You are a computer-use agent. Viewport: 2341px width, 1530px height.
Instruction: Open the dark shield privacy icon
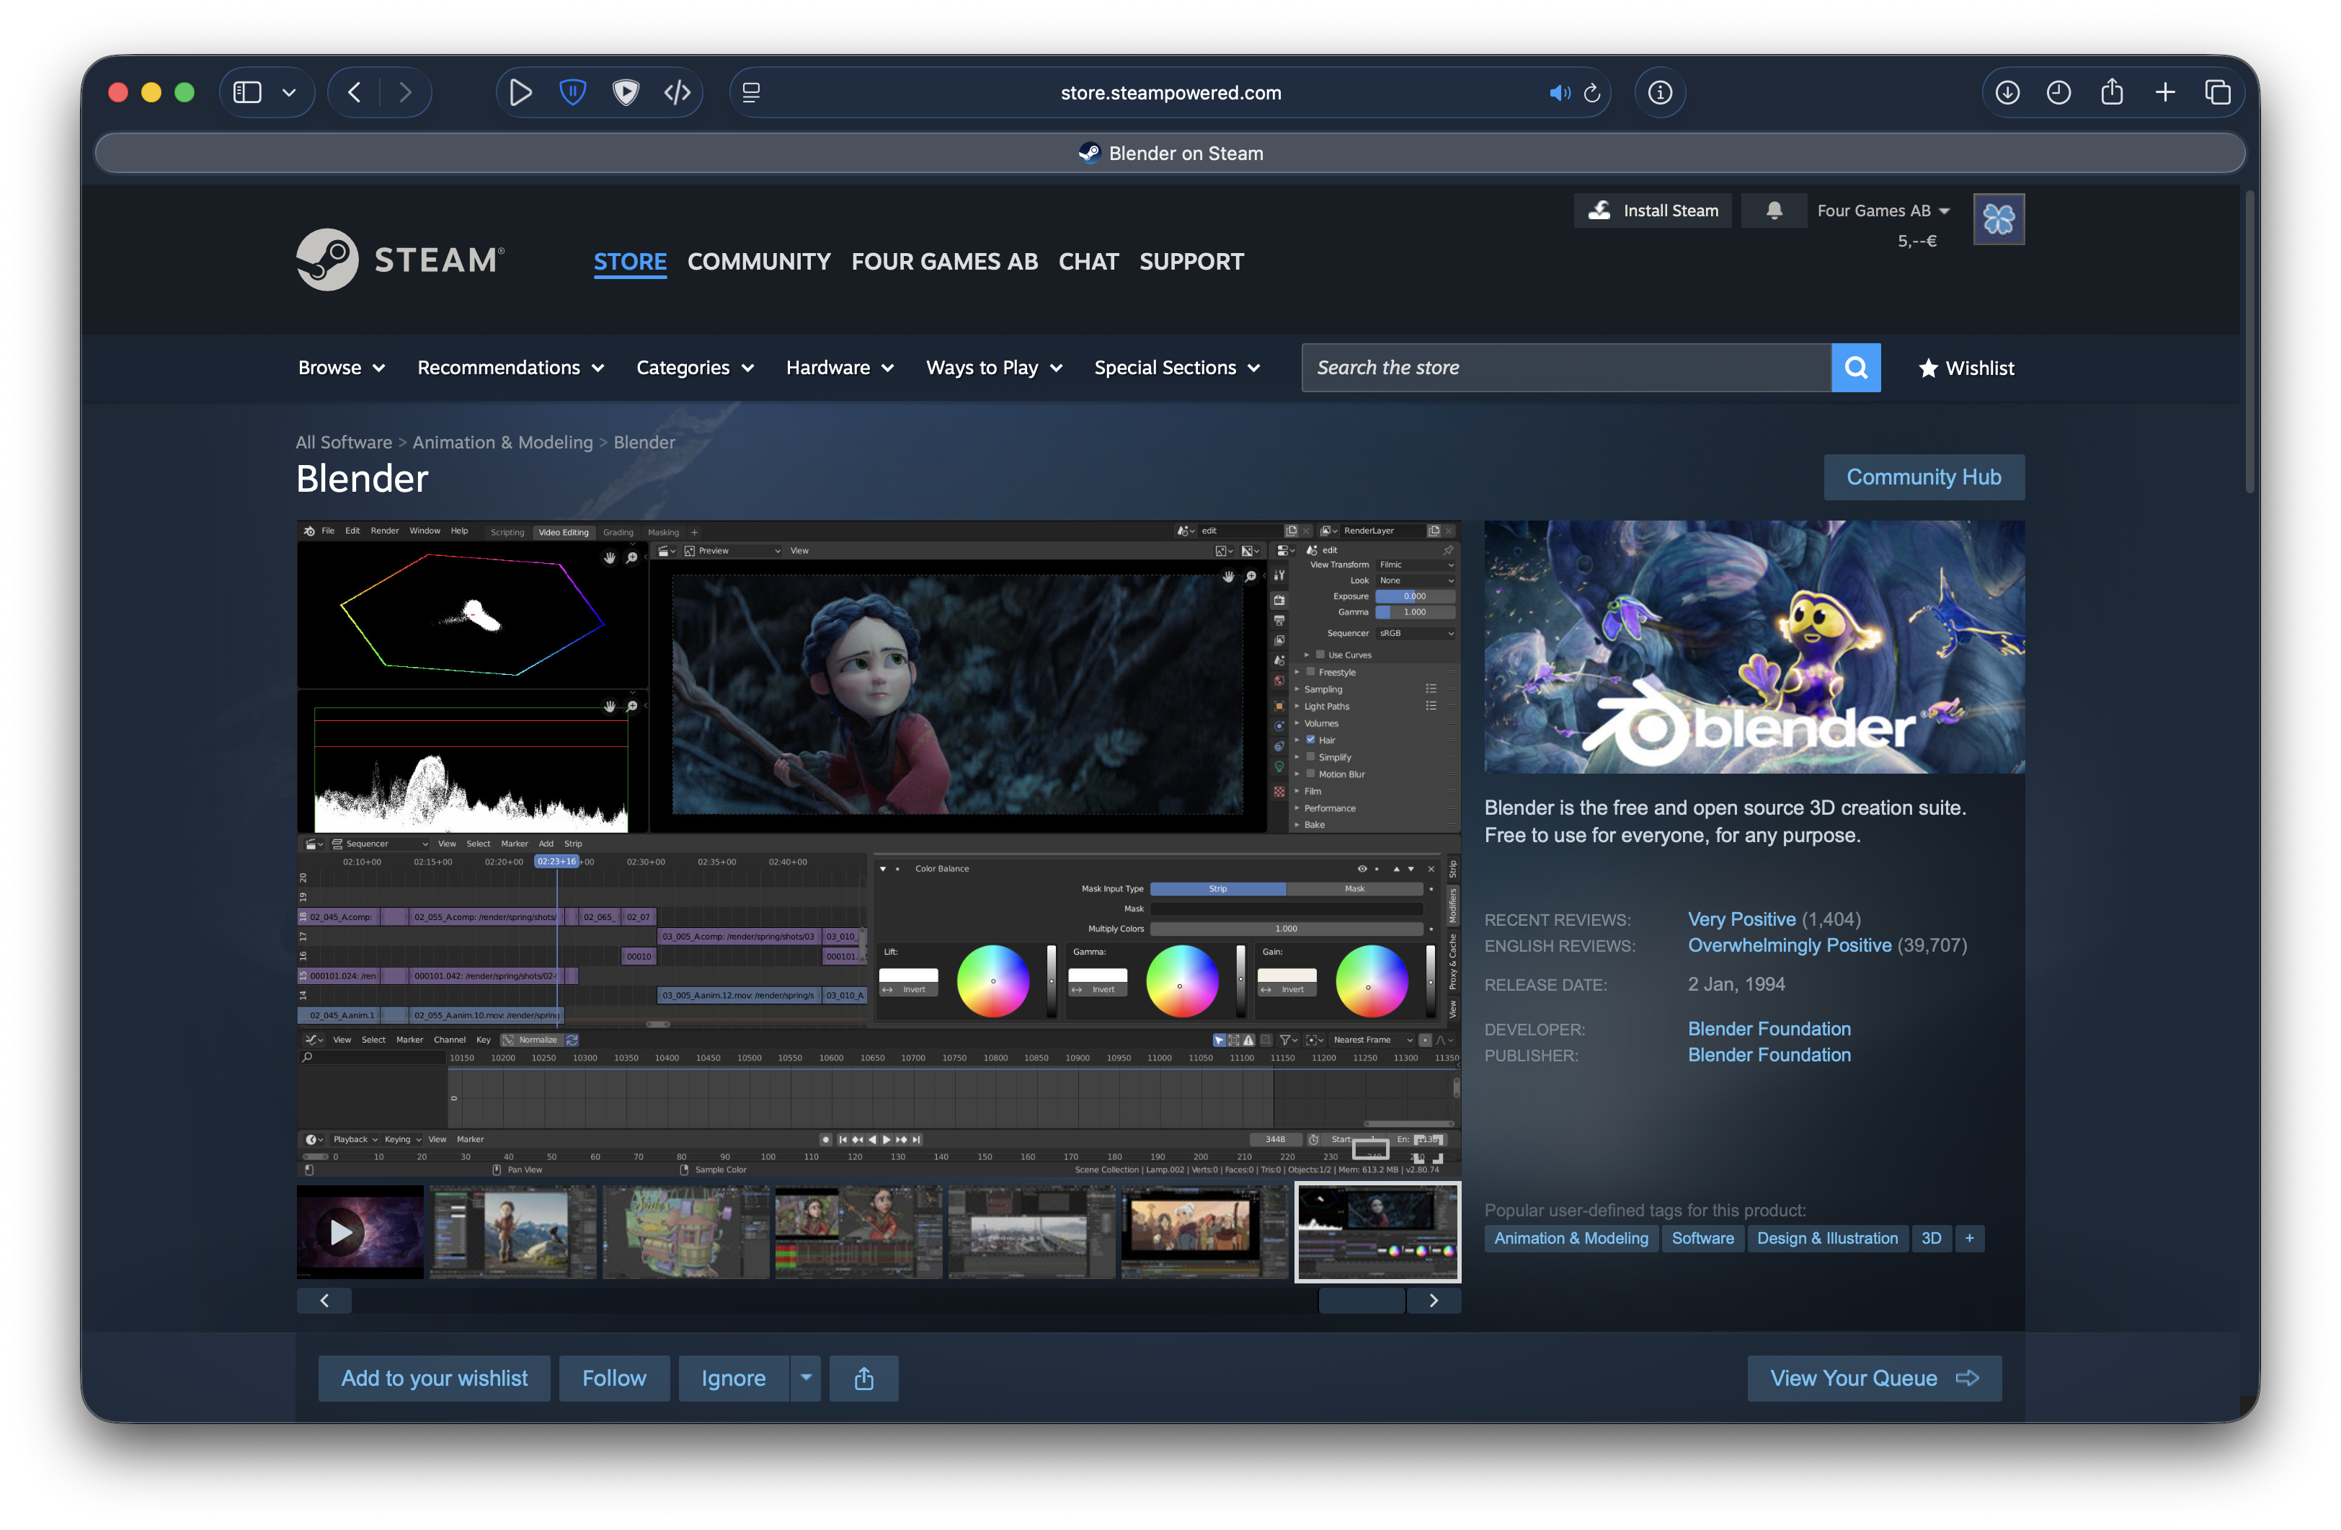pyautogui.click(x=626, y=92)
